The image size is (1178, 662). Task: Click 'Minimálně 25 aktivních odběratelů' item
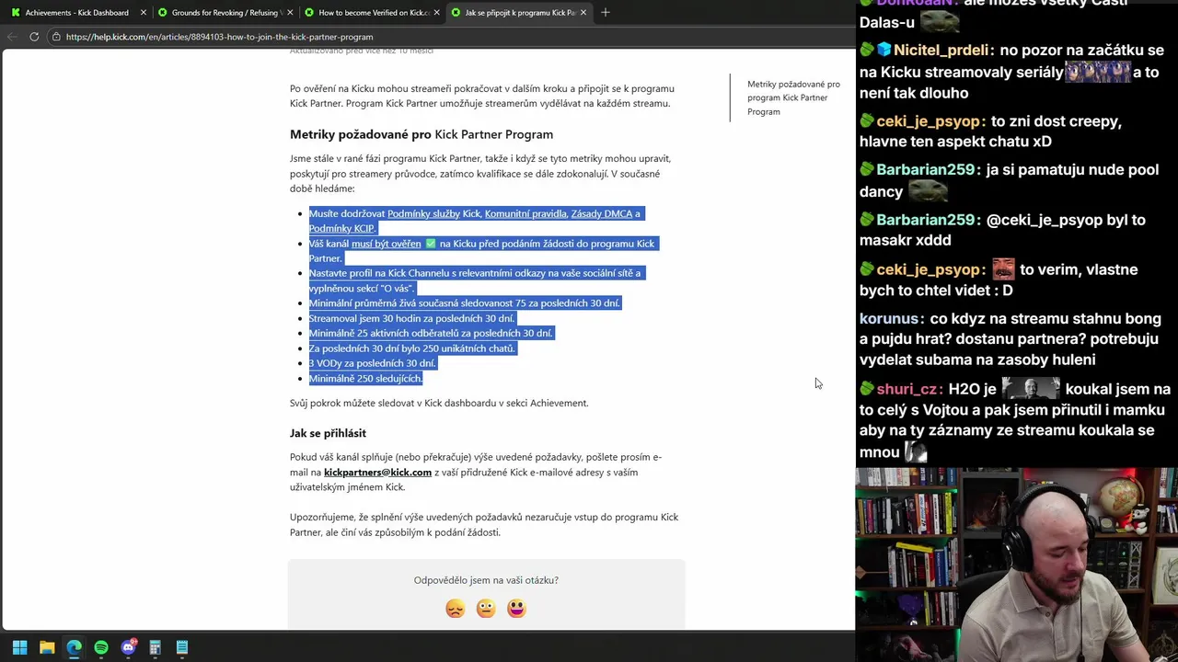coord(431,333)
